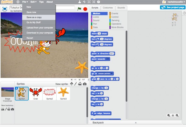Choose Download to your computer
The height and width of the screenshot is (127, 186).
click(39, 33)
